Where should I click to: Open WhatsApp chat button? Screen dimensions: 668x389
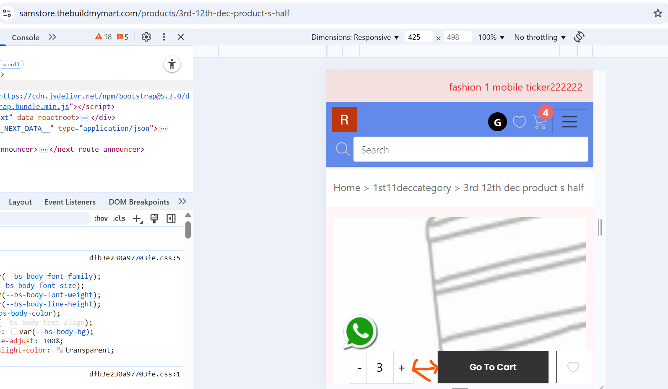coord(360,332)
